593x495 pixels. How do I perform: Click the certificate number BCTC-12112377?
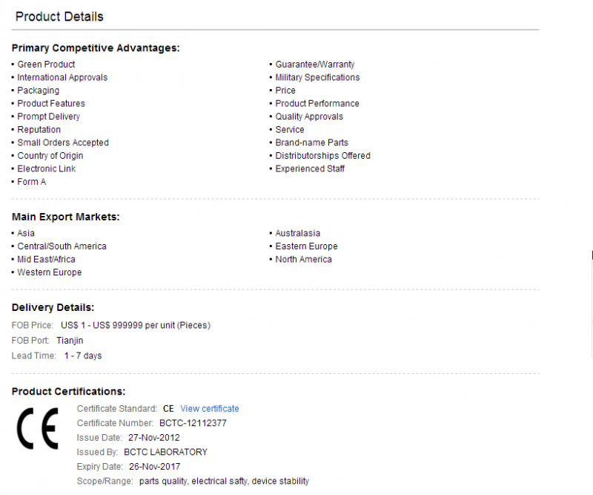click(193, 423)
